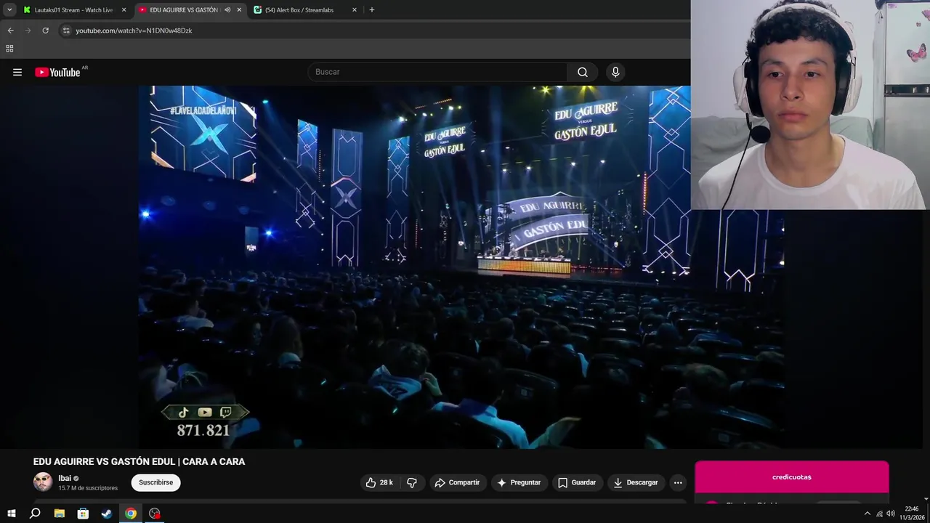930x523 pixels.
Task: Open the recording app in taskbar
Action: (x=155, y=514)
